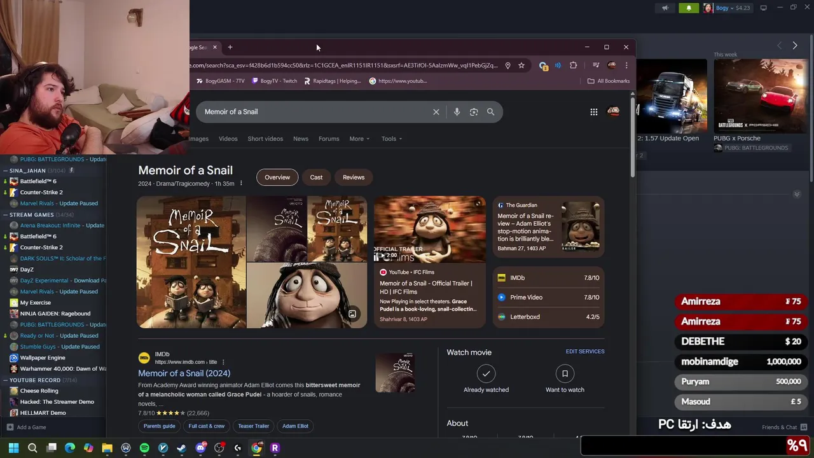Mark movie as Want to watch
Screen dimensions: 814x458
[x=565, y=378]
